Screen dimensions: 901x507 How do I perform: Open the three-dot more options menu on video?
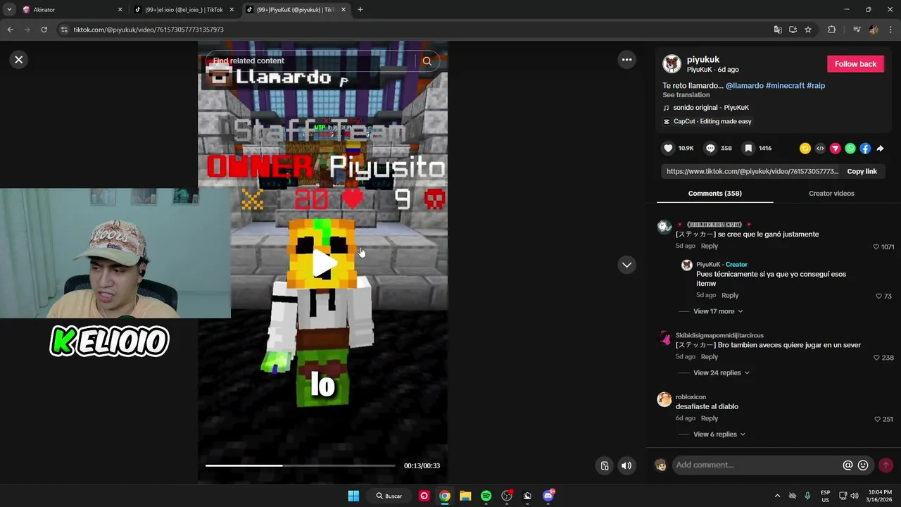coord(626,60)
